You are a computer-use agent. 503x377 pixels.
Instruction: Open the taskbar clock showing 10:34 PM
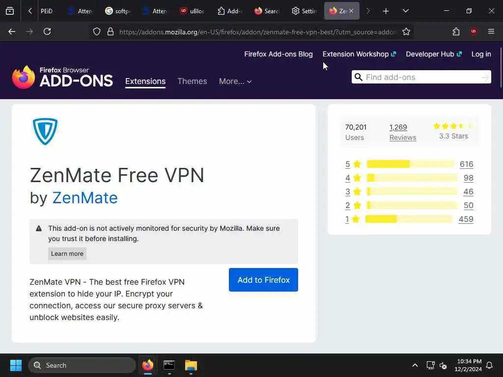[x=468, y=365]
